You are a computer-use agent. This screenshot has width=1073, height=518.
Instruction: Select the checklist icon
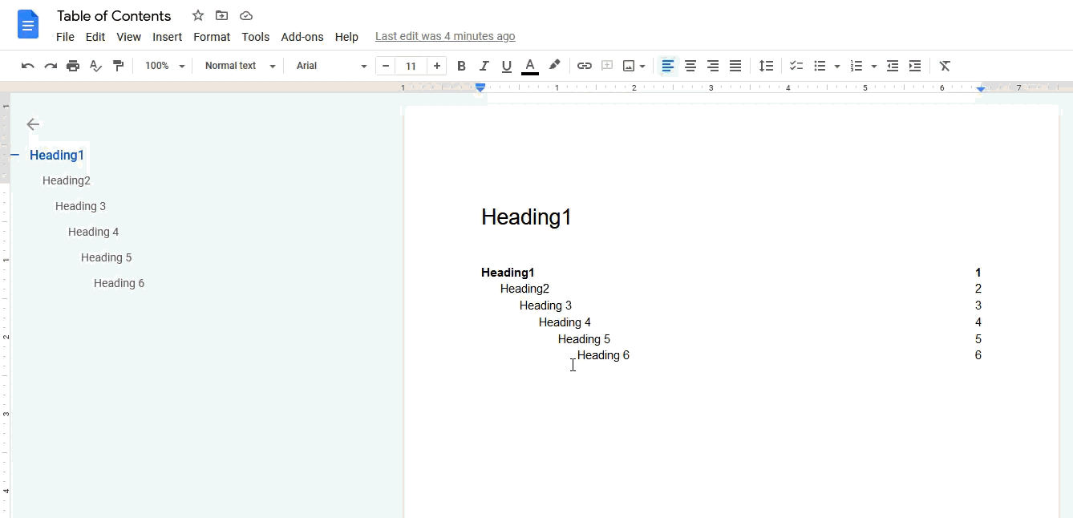(x=796, y=66)
